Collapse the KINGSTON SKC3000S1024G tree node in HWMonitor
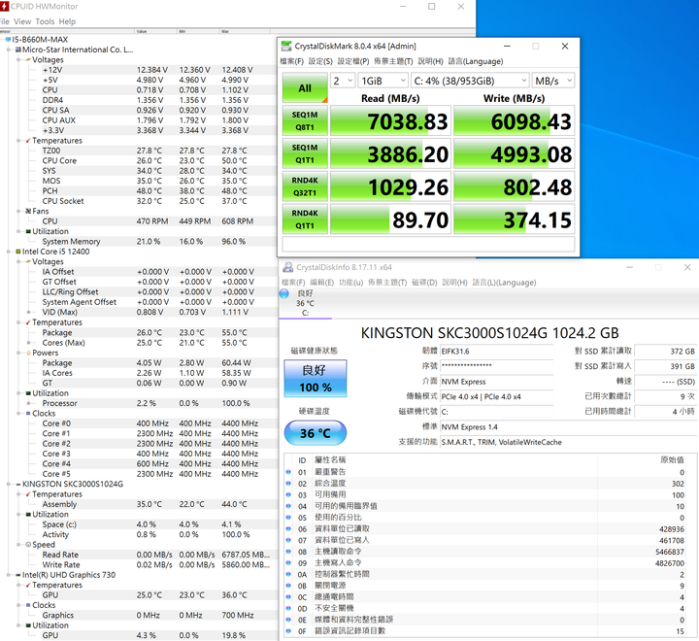 [9, 484]
